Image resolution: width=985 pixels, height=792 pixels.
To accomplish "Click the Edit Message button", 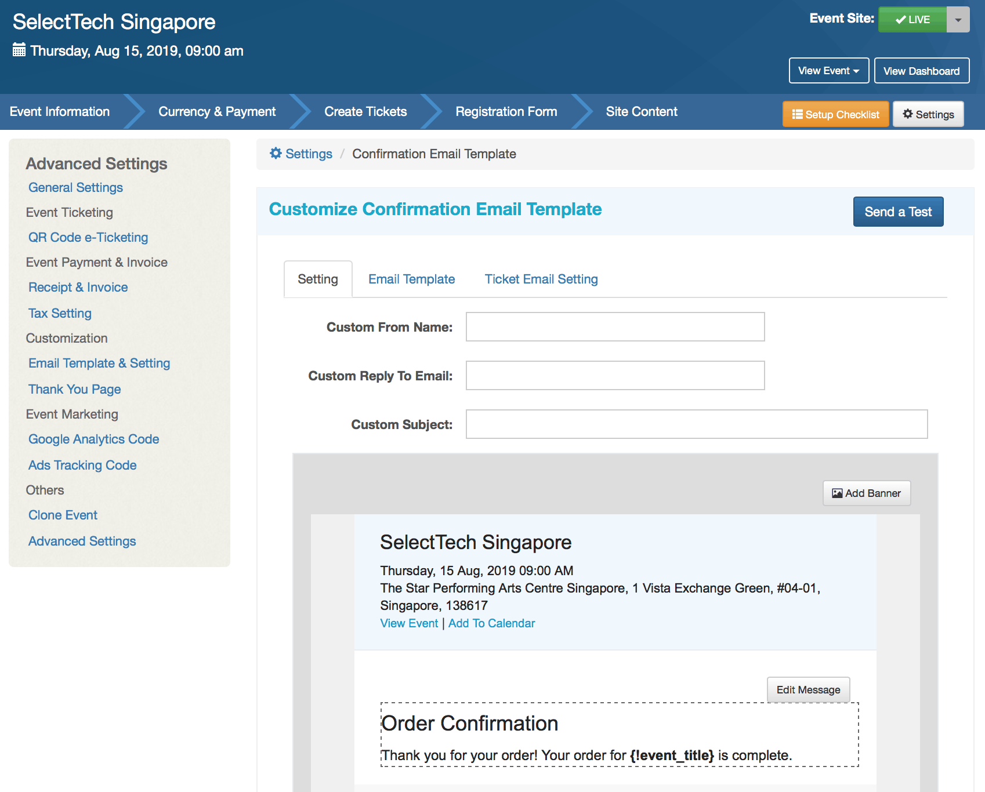I will coord(808,689).
